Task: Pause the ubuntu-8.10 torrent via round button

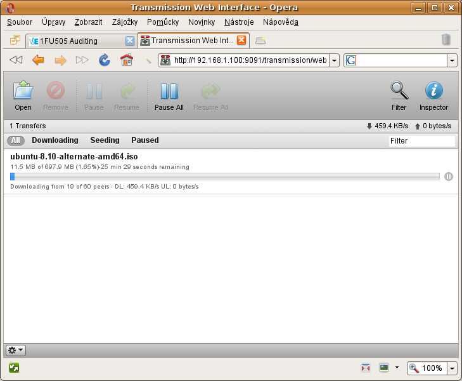Action: [449, 177]
